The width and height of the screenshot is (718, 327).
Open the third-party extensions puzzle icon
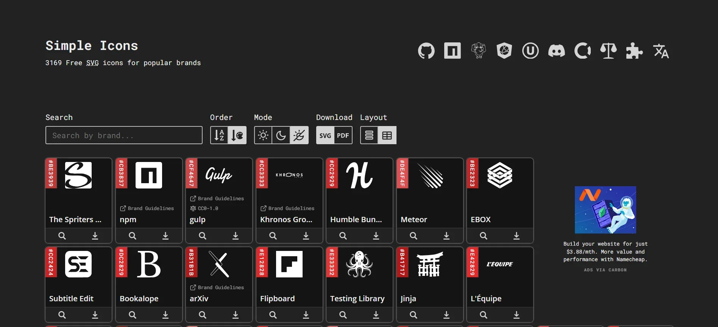[635, 51]
